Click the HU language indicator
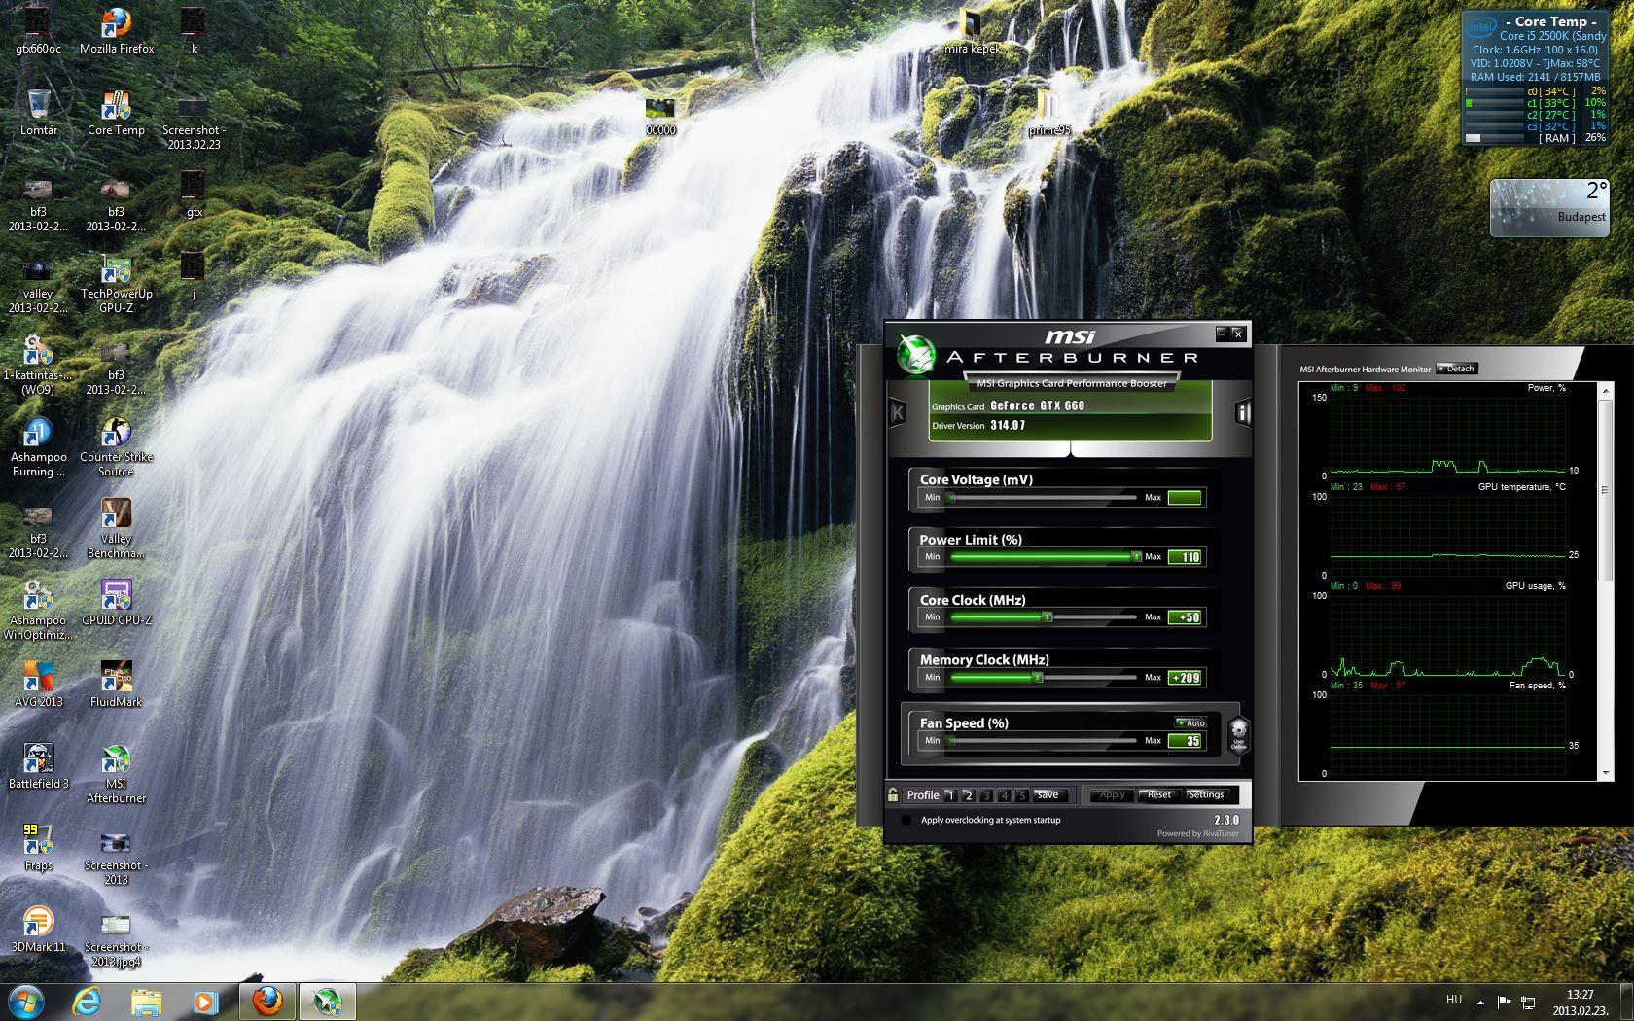The height and width of the screenshot is (1021, 1634). click(x=1454, y=1000)
